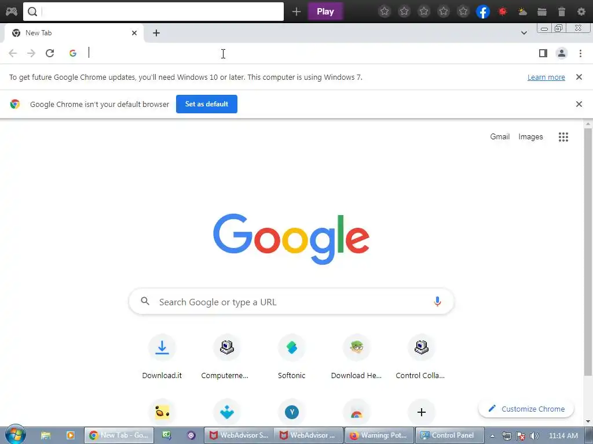
Task: Open the Computerne... shortcut
Action: (x=226, y=356)
